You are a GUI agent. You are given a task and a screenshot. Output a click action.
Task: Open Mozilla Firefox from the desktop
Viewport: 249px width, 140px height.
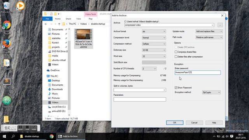(x=7, y=47)
